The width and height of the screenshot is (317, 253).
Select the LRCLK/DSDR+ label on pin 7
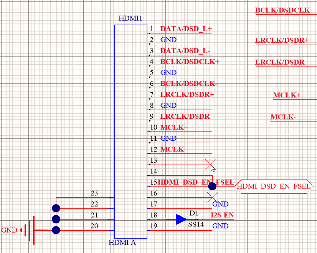click(187, 94)
